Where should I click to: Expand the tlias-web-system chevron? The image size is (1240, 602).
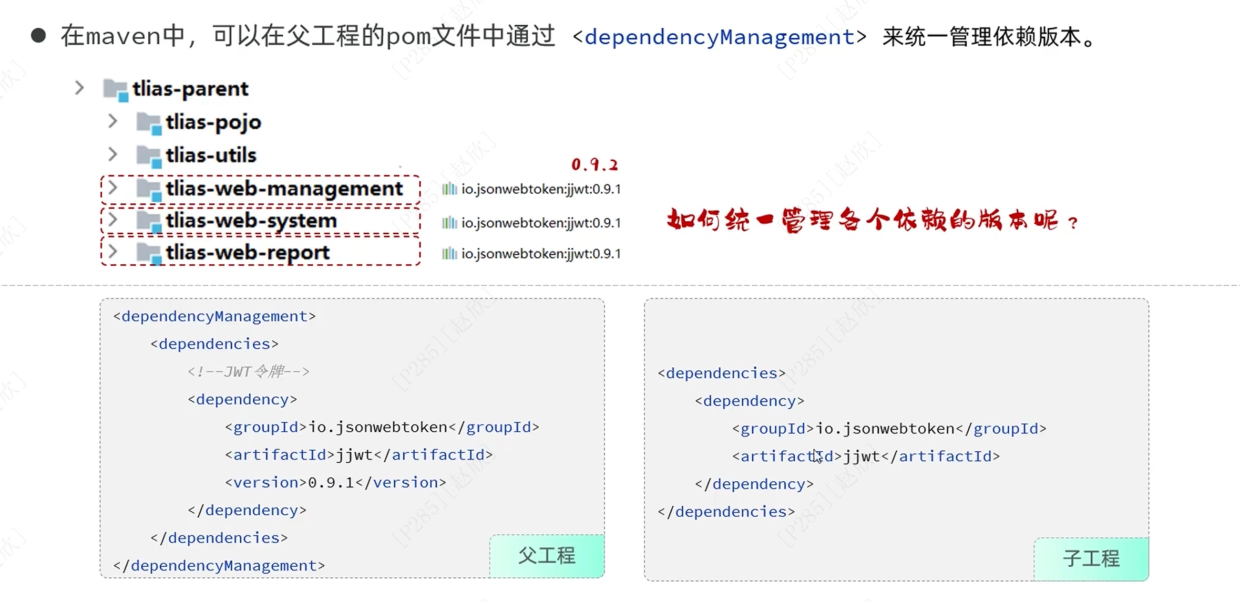pos(112,220)
